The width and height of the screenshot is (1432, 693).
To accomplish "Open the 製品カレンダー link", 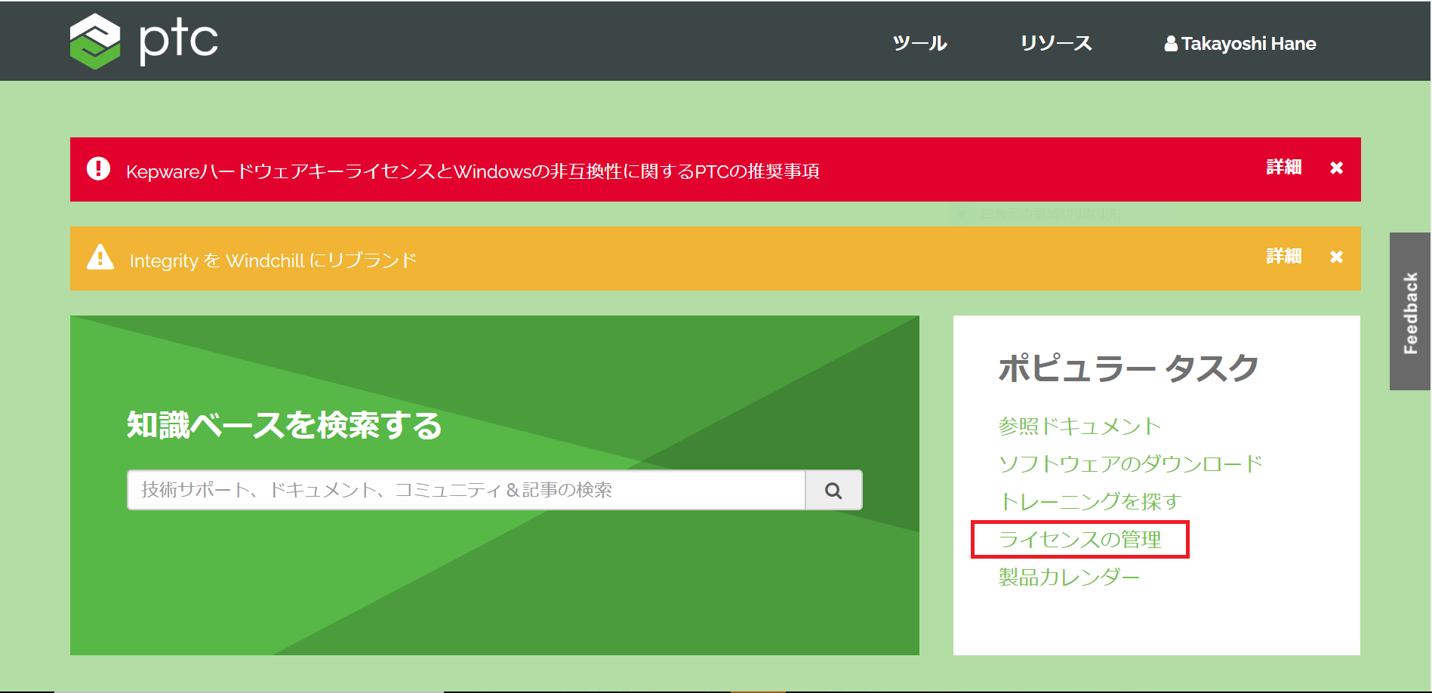I will pos(1069,577).
